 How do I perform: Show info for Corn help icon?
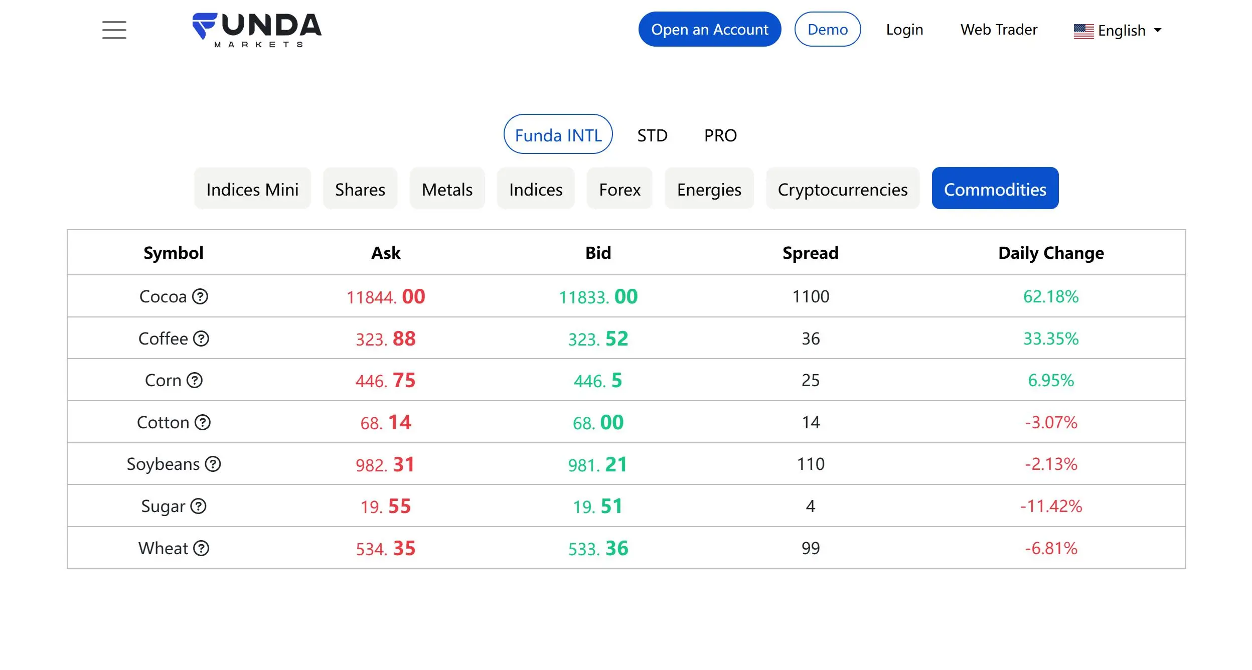point(195,380)
